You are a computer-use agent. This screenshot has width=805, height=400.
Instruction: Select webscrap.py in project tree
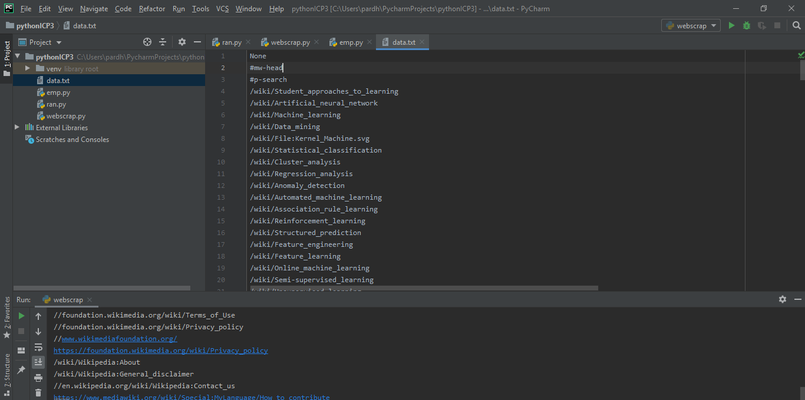pos(65,116)
